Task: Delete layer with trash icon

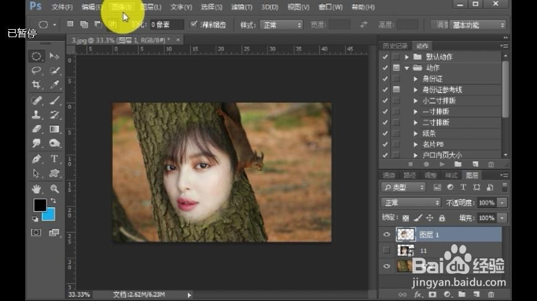Action: pyautogui.click(x=491, y=294)
